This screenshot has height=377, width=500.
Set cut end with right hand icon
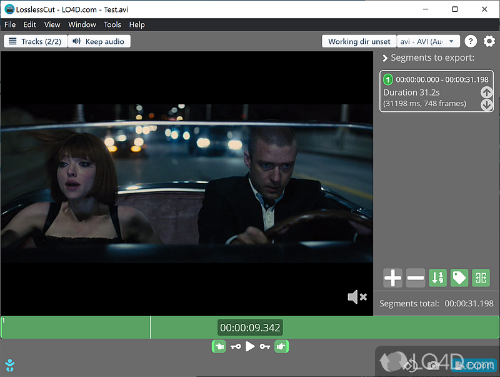pyautogui.click(x=281, y=346)
